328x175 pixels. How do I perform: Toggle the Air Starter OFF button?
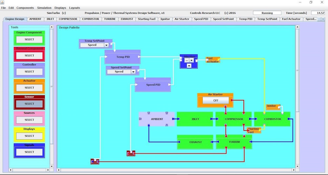[x=215, y=101]
